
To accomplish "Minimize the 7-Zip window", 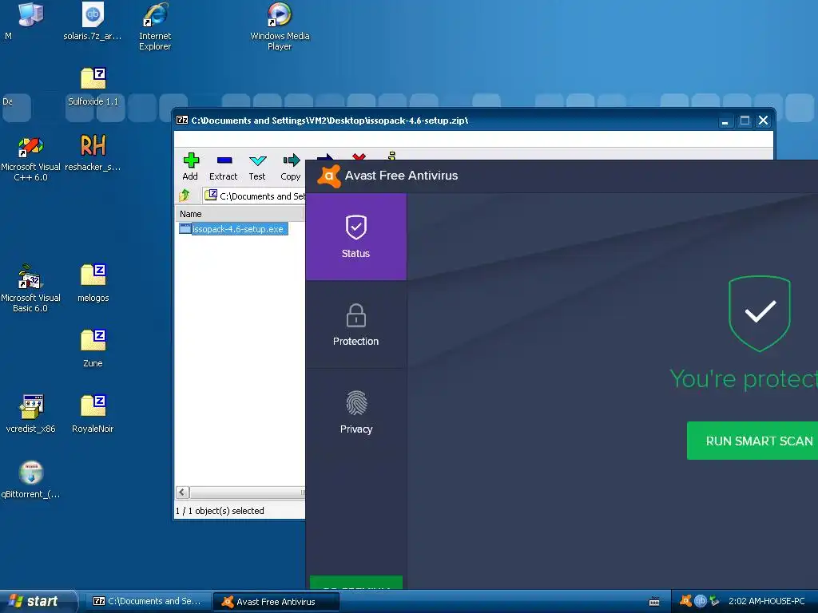I will [x=725, y=121].
